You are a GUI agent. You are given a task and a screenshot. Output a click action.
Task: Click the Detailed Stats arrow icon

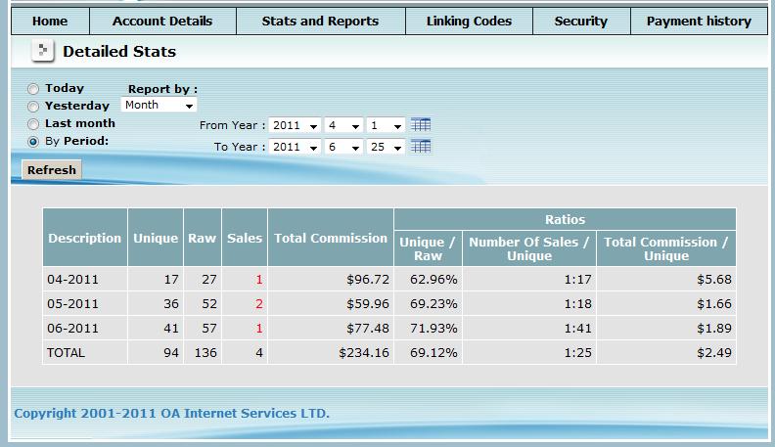click(x=42, y=51)
